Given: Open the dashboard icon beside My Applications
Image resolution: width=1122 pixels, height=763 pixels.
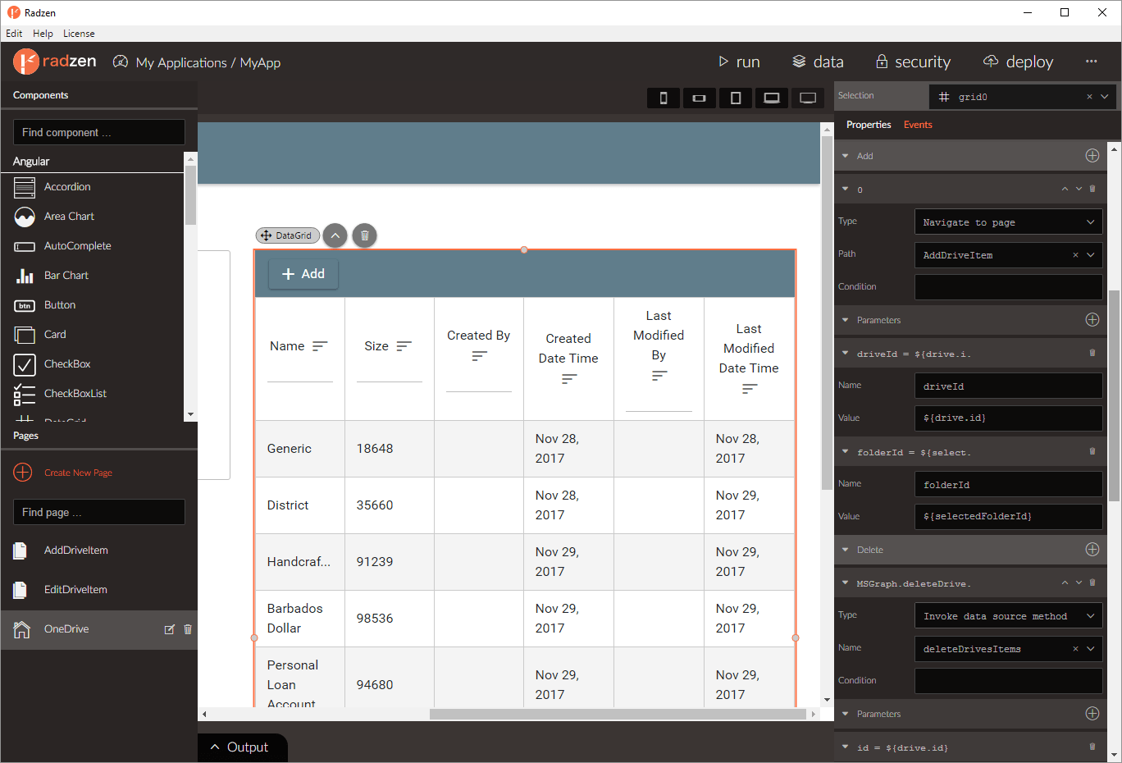Looking at the screenshot, I should pyautogui.click(x=121, y=62).
